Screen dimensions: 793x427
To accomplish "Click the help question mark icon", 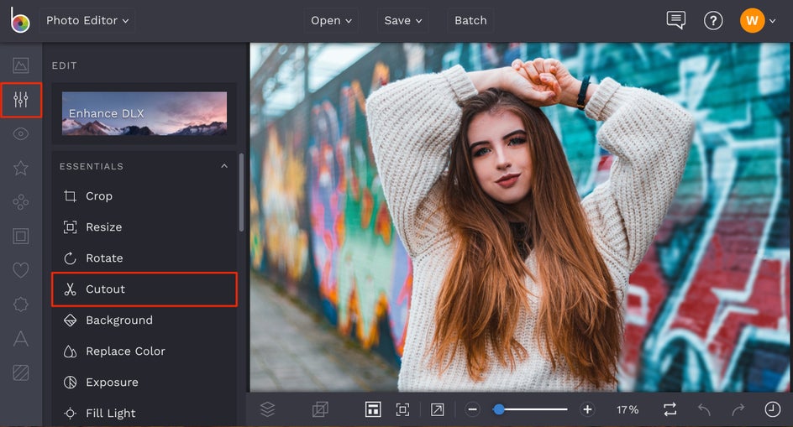I will click(x=713, y=20).
